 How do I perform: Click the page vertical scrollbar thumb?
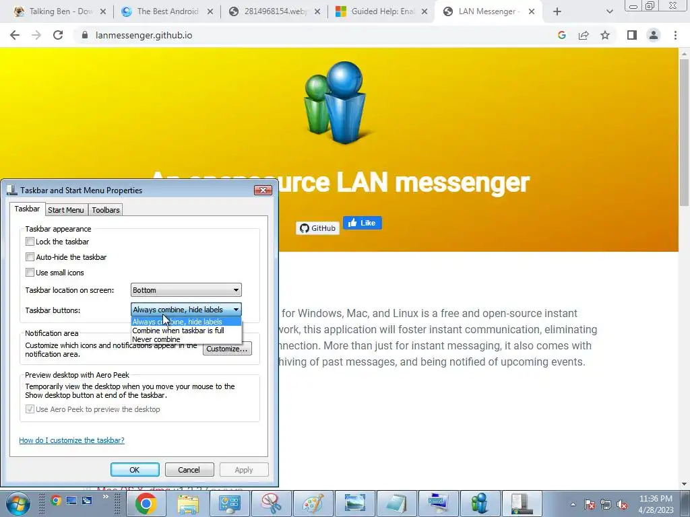[x=684, y=132]
